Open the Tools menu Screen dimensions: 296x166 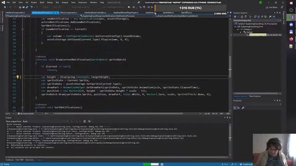[73, 2]
